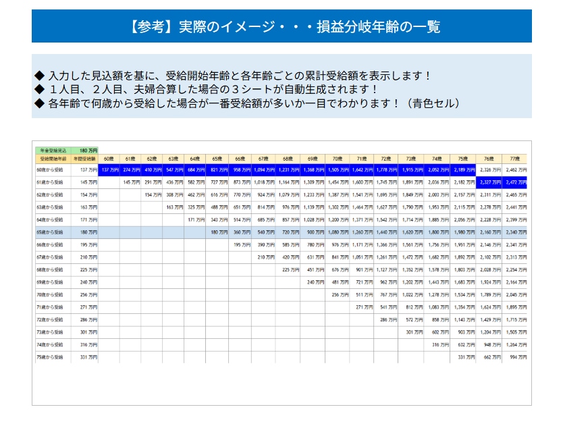The height and width of the screenshot is (426, 563).
Task: Select the blue cell showing 684 万円
Action: click(195, 170)
